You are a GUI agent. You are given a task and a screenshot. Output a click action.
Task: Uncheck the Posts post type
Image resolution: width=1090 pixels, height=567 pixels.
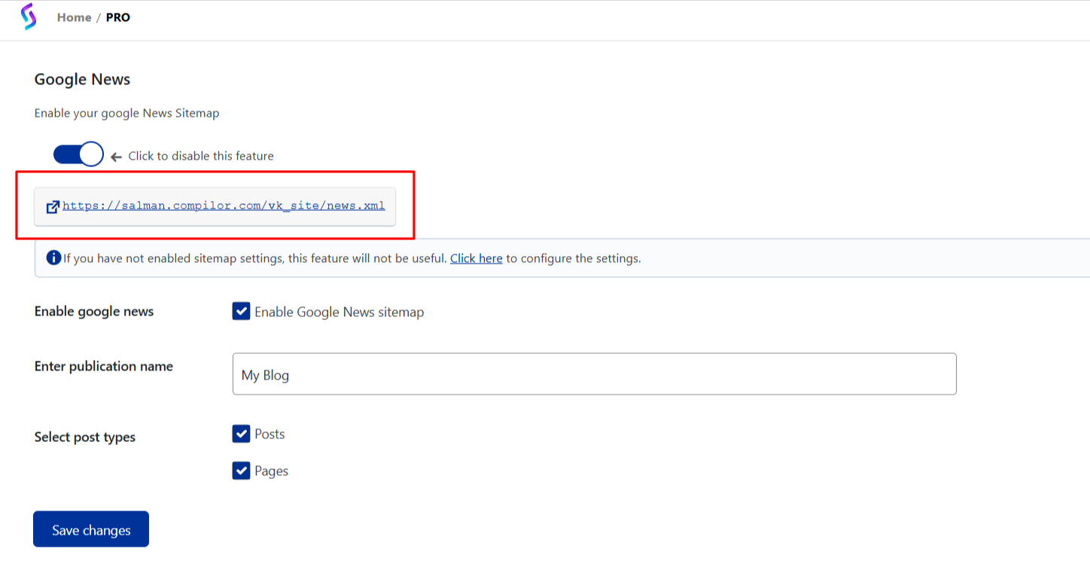click(x=241, y=434)
